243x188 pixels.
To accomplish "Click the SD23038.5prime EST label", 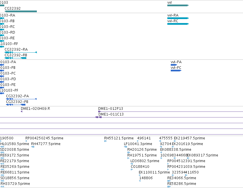I will tap(15, 150).
